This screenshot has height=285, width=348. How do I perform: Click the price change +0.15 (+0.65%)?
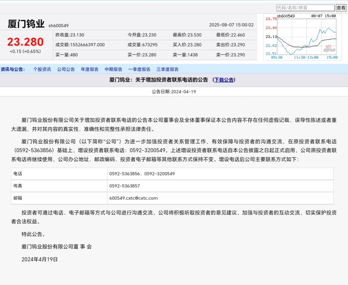25,51
